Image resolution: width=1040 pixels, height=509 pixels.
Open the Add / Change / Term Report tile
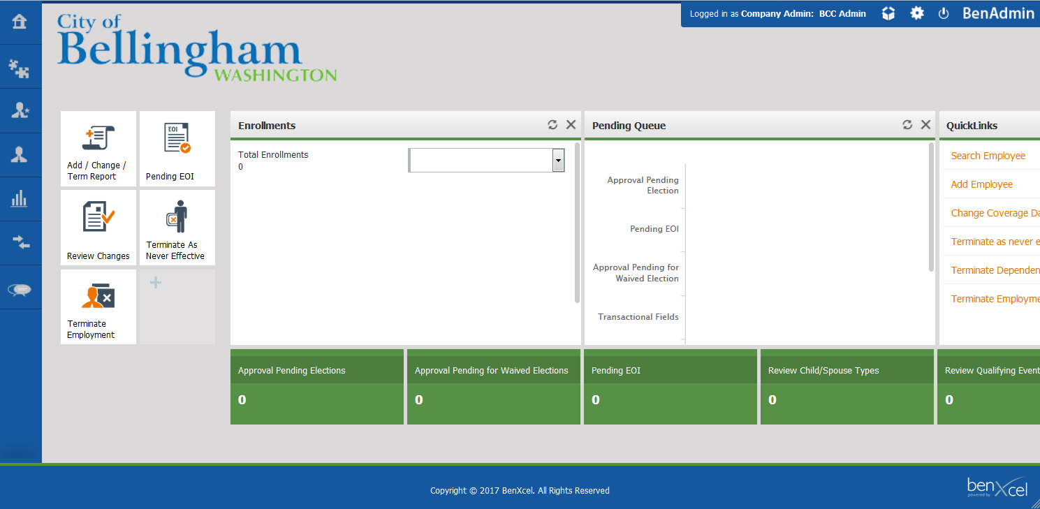98,149
